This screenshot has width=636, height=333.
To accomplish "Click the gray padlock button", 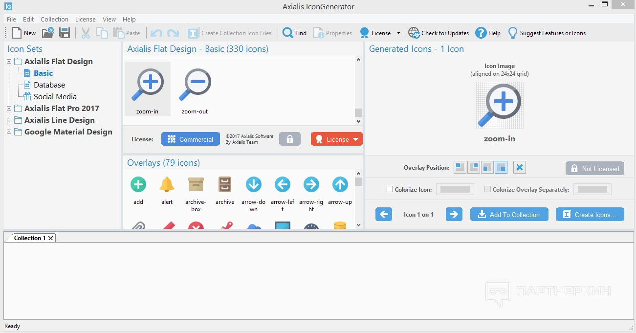I will coord(290,139).
